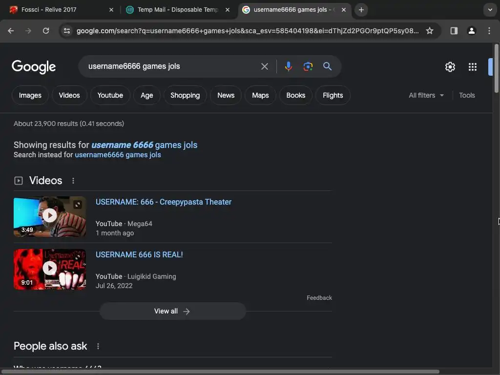The image size is (500, 375).
Task: Filter results by Videos
Action: [x=69, y=95]
